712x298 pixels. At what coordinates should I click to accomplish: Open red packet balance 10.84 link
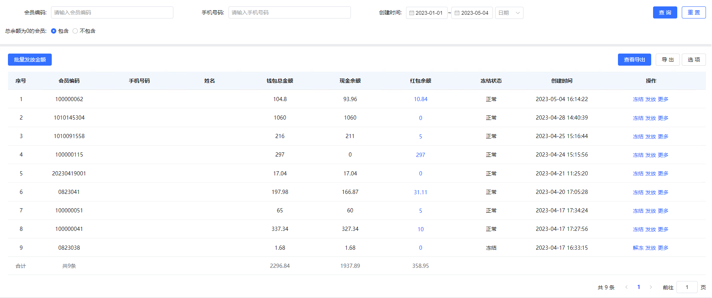click(420, 99)
